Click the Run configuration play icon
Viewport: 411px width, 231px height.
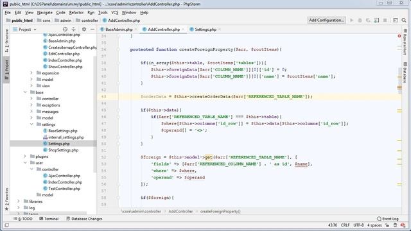[352, 20]
